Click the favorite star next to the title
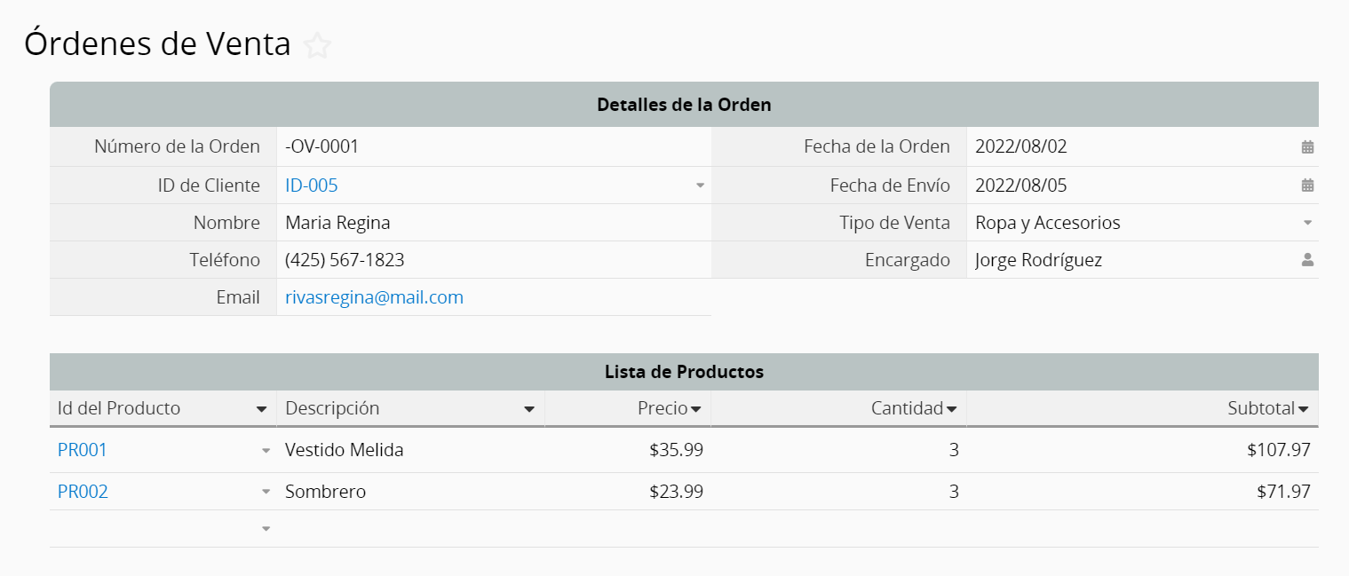The width and height of the screenshot is (1349, 576). point(317,45)
